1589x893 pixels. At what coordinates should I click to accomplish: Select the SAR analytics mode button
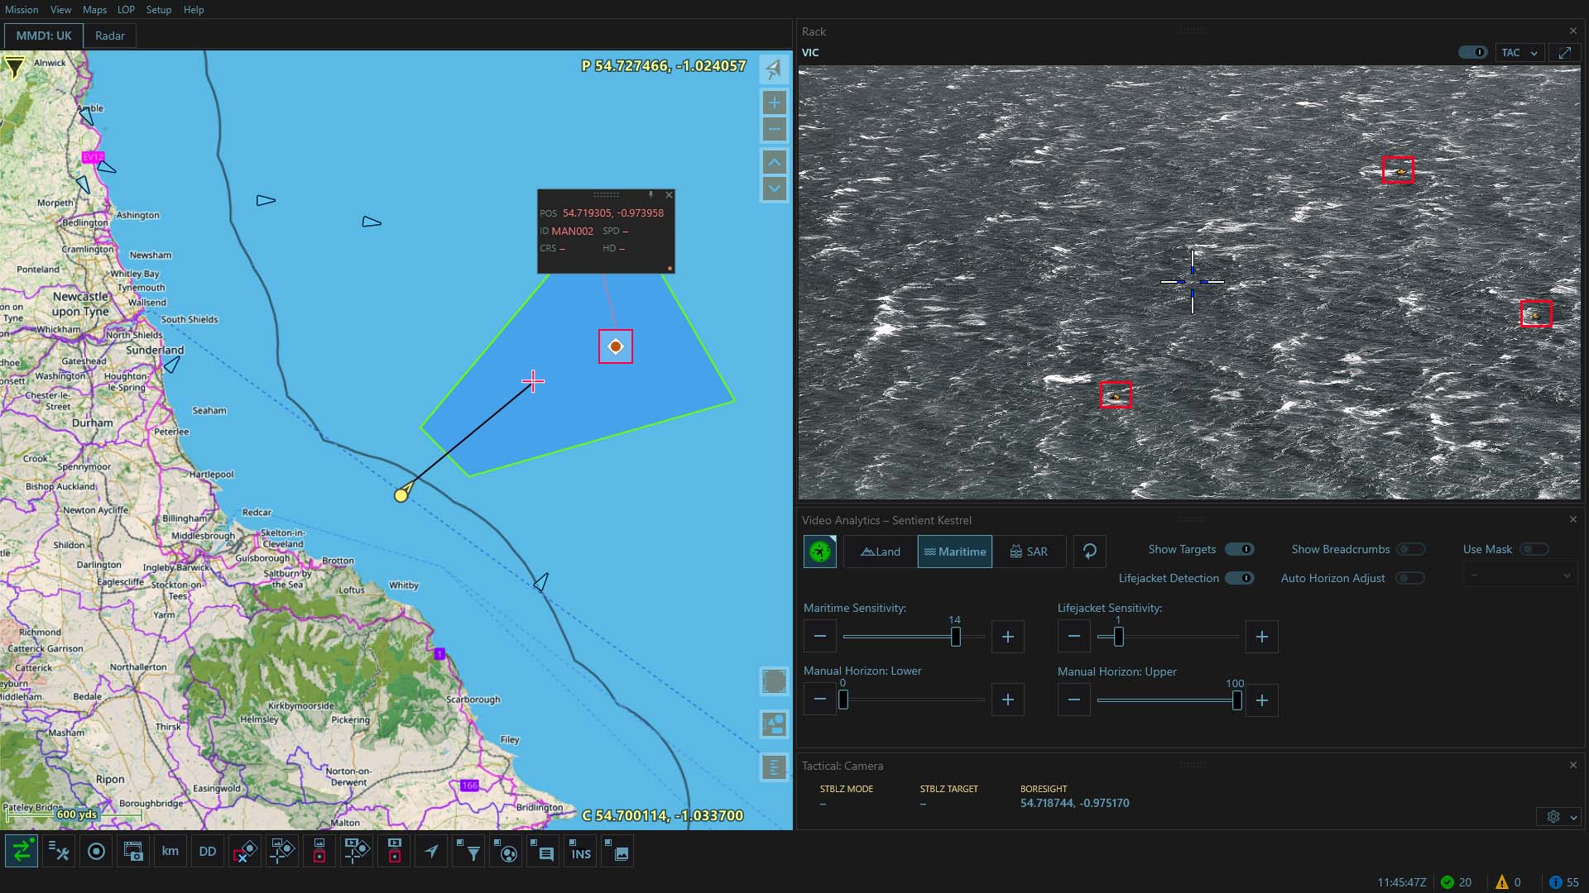pos(1029,552)
